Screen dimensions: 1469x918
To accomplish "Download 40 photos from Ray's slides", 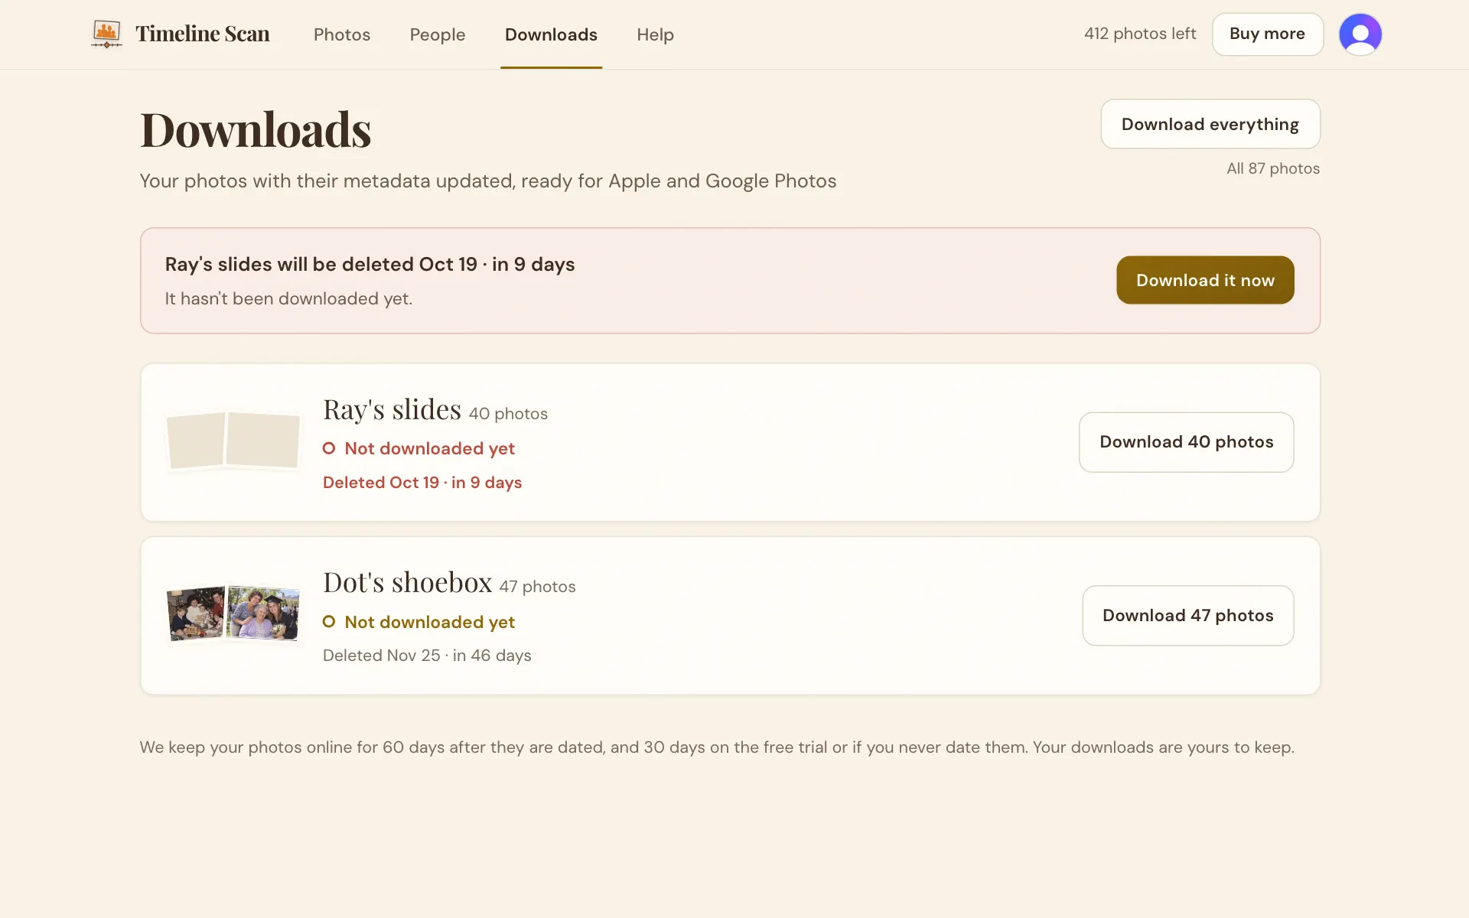I will pos(1186,442).
